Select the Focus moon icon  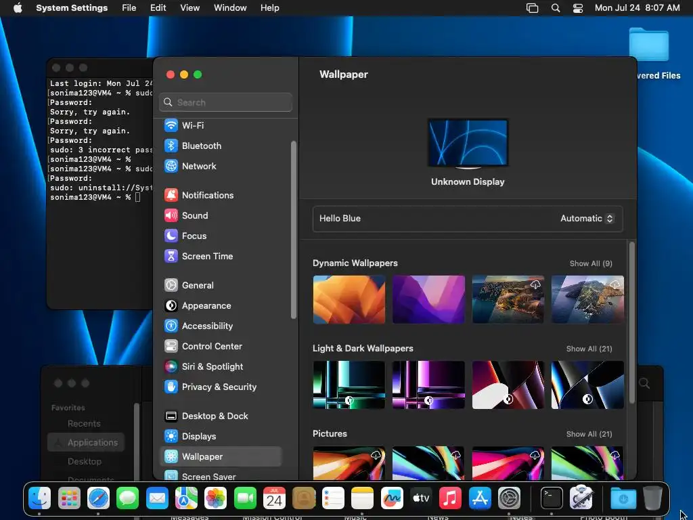pos(171,236)
